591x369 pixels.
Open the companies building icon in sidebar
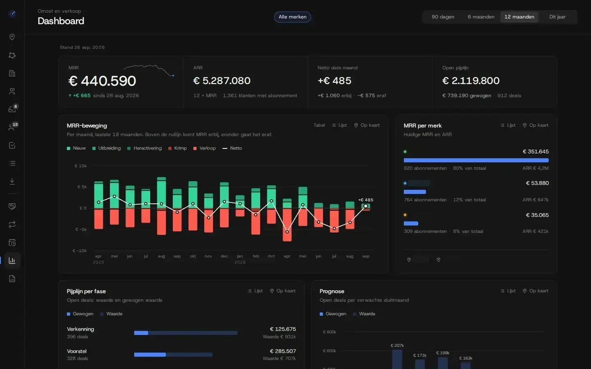pos(12,73)
